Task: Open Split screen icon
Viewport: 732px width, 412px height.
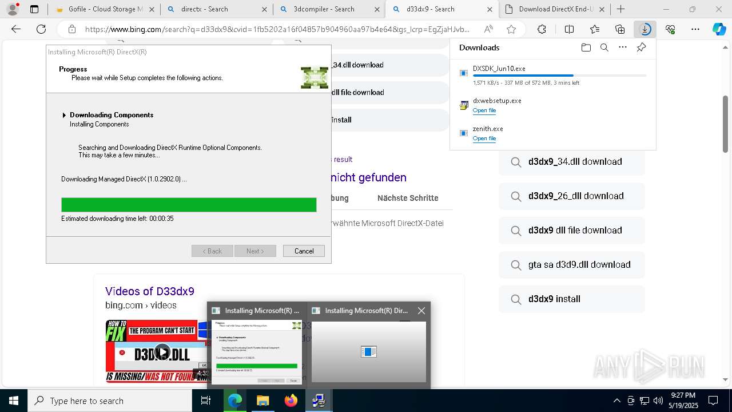Action: pos(569,29)
